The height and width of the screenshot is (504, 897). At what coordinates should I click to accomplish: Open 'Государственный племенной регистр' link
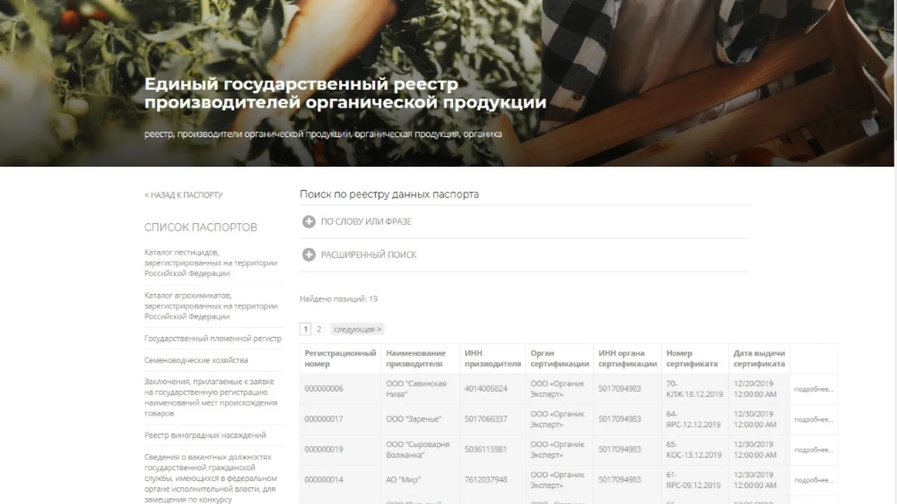pos(213,339)
